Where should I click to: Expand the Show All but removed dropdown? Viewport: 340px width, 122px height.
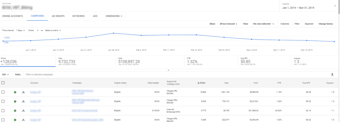click(x=228, y=24)
